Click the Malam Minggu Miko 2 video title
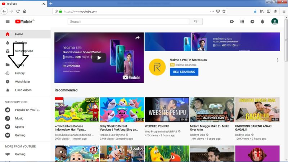The height and width of the screenshot is (162, 288). pos(210,128)
